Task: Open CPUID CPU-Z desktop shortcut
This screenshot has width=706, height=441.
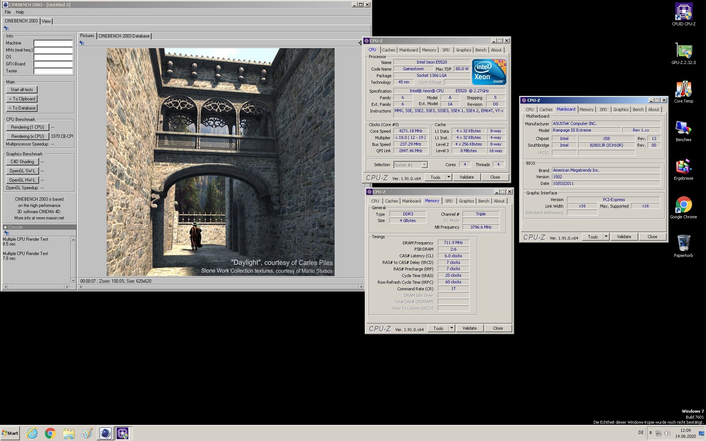Action: coord(683,14)
